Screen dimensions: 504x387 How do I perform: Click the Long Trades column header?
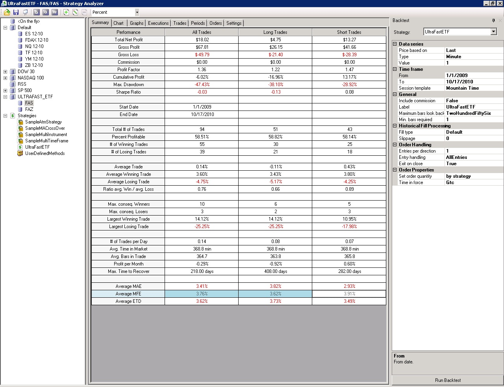(275, 32)
